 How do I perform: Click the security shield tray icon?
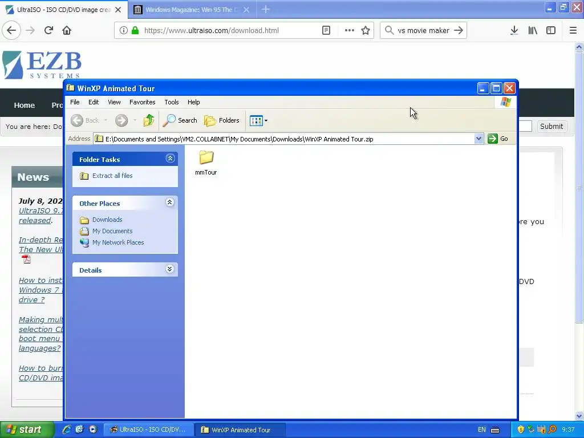520,430
